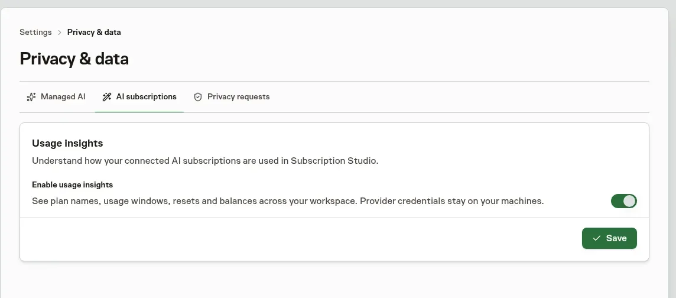This screenshot has width=676, height=298.
Task: Disable the Enable usage insights toggle
Action: (623, 201)
